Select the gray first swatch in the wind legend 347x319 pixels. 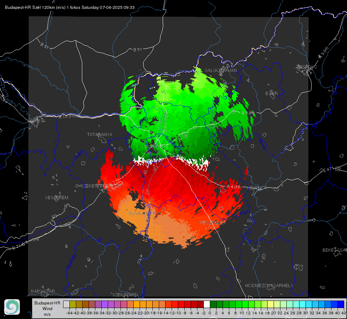pyautogui.click(x=66, y=304)
